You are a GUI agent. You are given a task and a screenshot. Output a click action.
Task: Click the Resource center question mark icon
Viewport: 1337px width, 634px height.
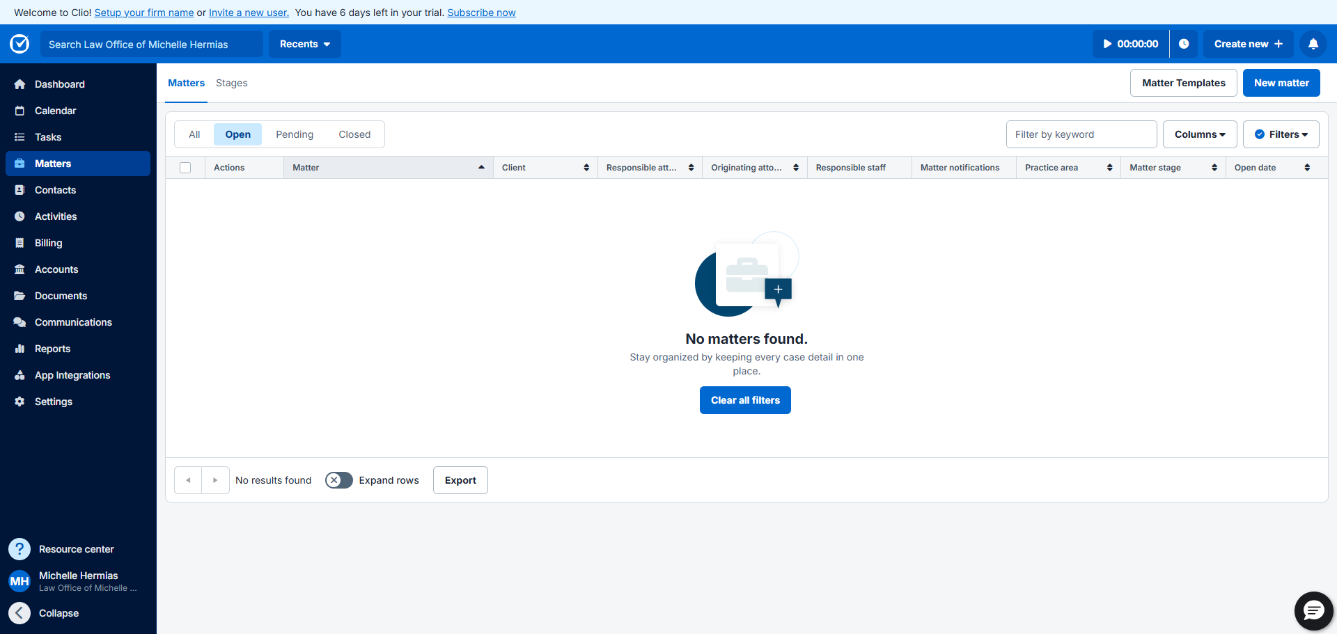click(x=19, y=549)
